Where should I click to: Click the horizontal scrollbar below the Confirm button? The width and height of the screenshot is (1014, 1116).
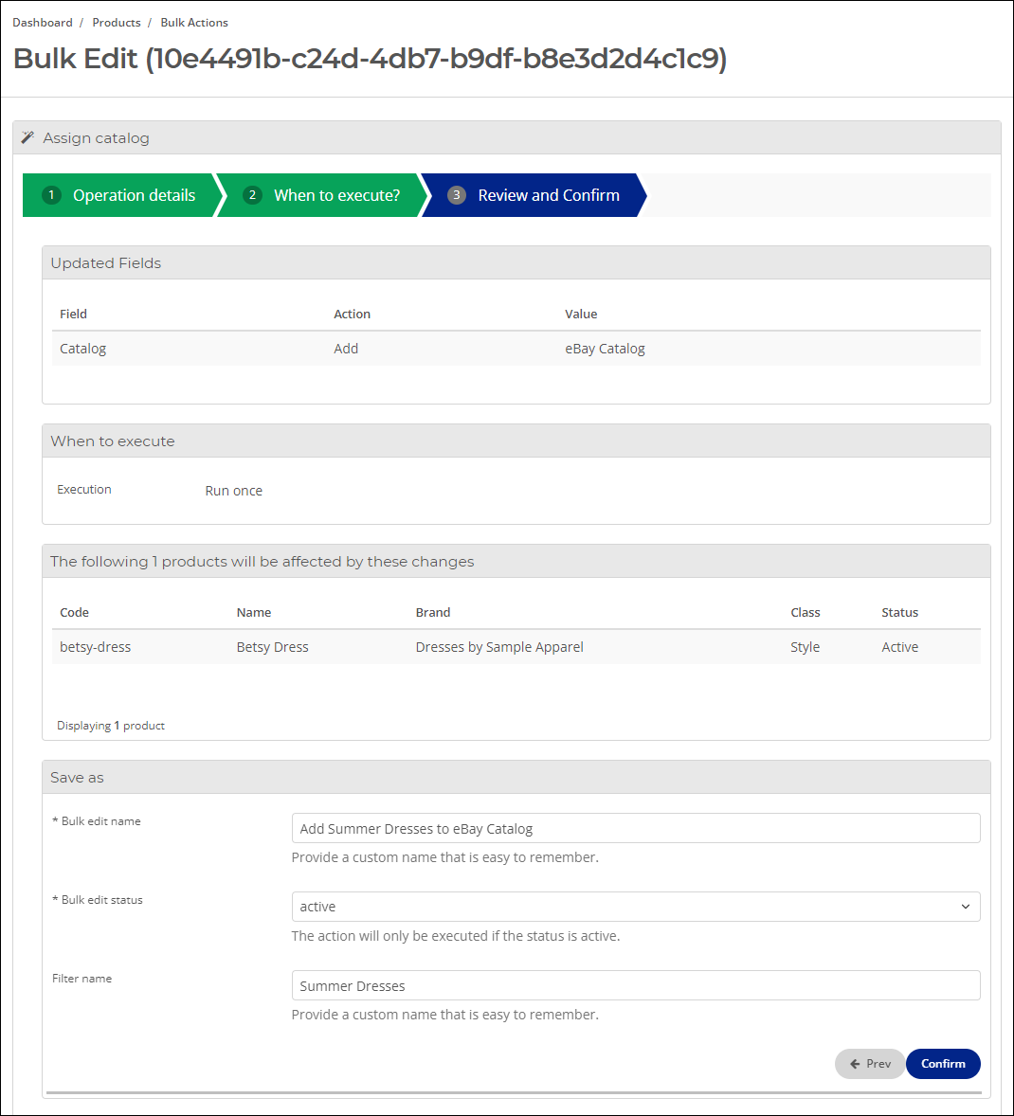tap(514, 1092)
